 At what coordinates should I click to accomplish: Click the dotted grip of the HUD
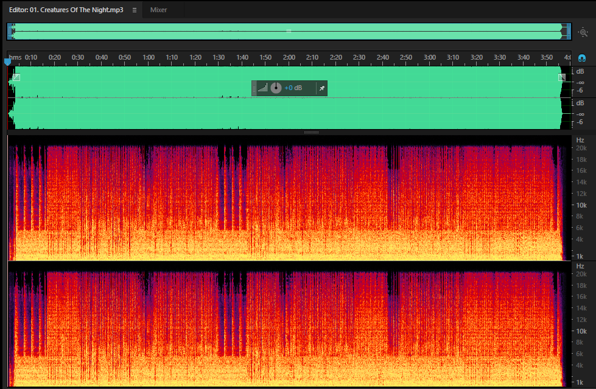254,88
